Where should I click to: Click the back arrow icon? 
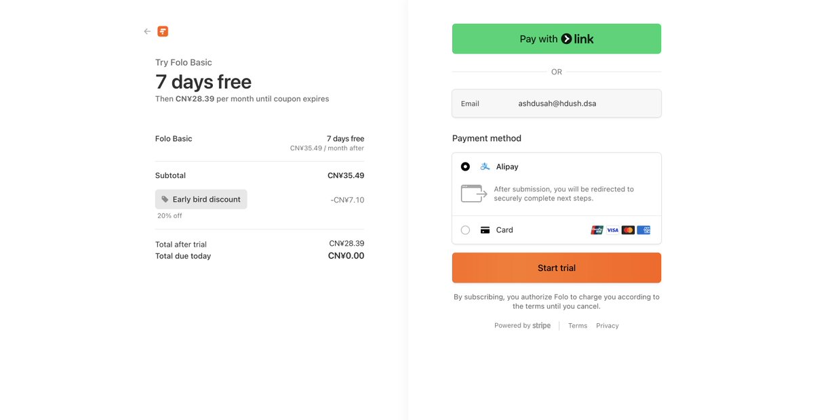147,31
